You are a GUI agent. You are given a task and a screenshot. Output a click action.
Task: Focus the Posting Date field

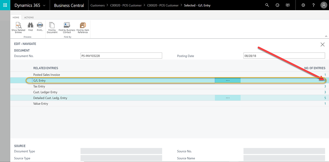coord(284,56)
